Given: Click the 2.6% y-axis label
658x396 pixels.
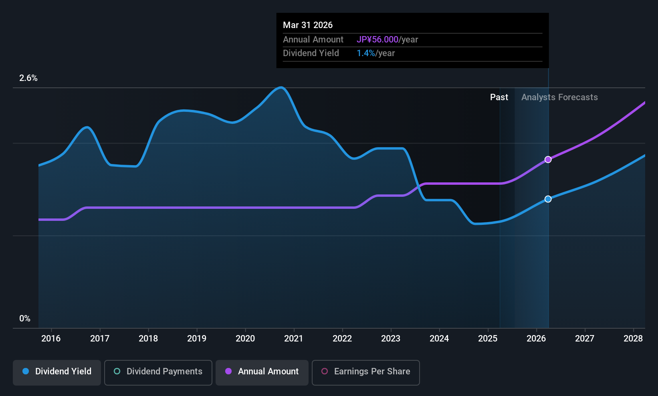Looking at the screenshot, I should point(28,78).
